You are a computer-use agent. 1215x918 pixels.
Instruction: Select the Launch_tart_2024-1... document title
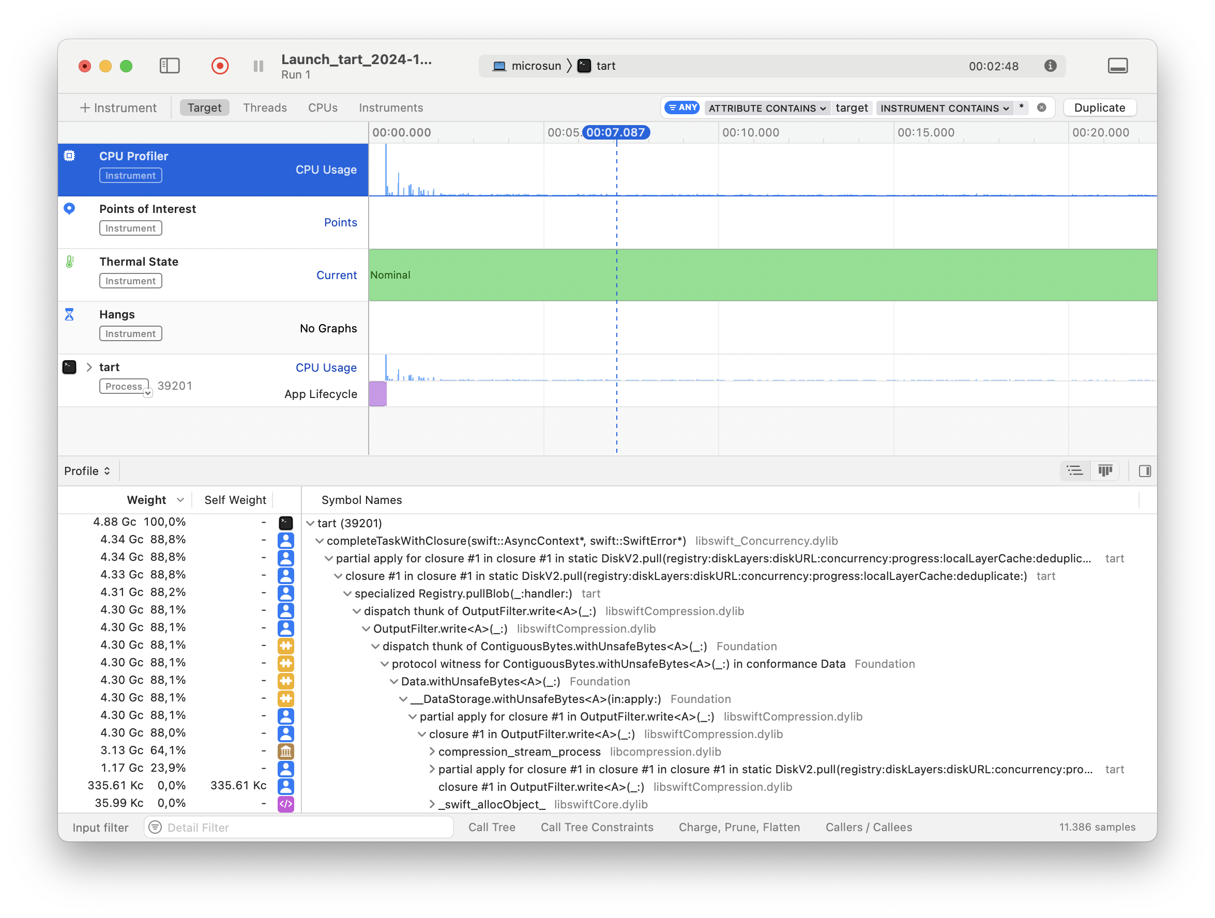356,59
